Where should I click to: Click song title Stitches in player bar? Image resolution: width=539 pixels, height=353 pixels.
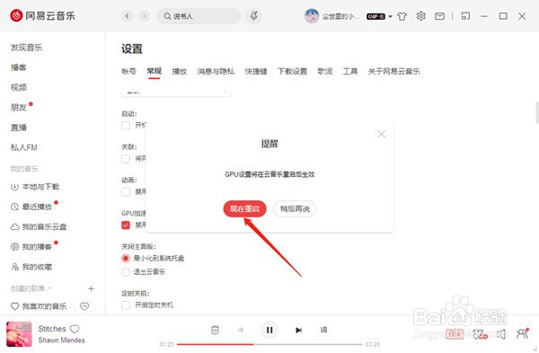pos(52,329)
